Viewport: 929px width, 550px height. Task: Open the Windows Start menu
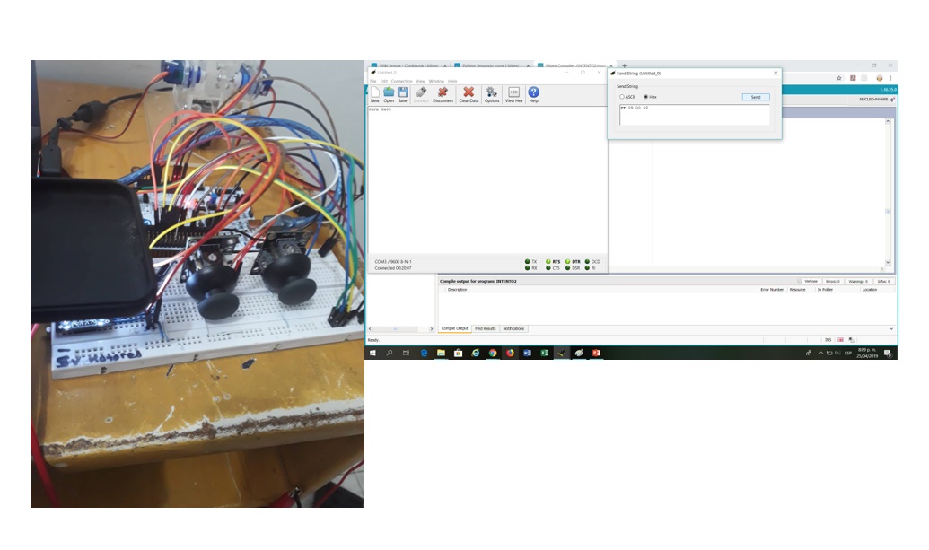pyautogui.click(x=372, y=354)
